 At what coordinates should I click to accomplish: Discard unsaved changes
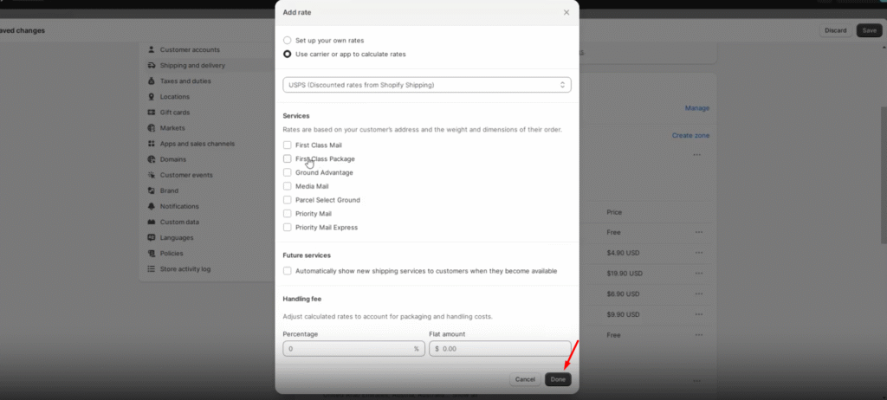836,30
